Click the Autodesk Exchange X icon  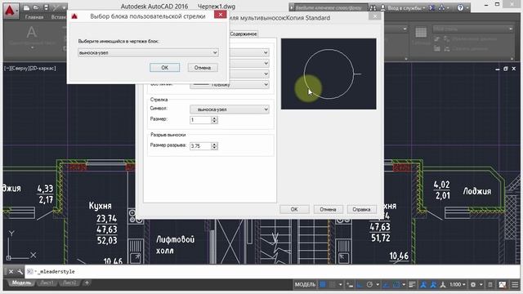click(x=431, y=7)
